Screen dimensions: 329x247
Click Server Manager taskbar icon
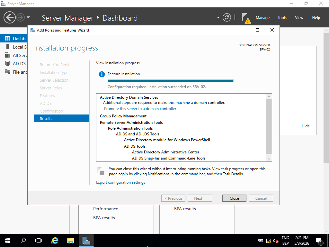[86, 241]
